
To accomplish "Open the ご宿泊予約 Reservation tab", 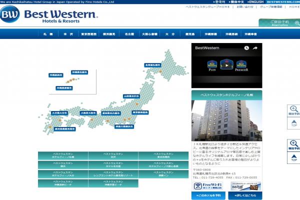I will pos(279,23).
